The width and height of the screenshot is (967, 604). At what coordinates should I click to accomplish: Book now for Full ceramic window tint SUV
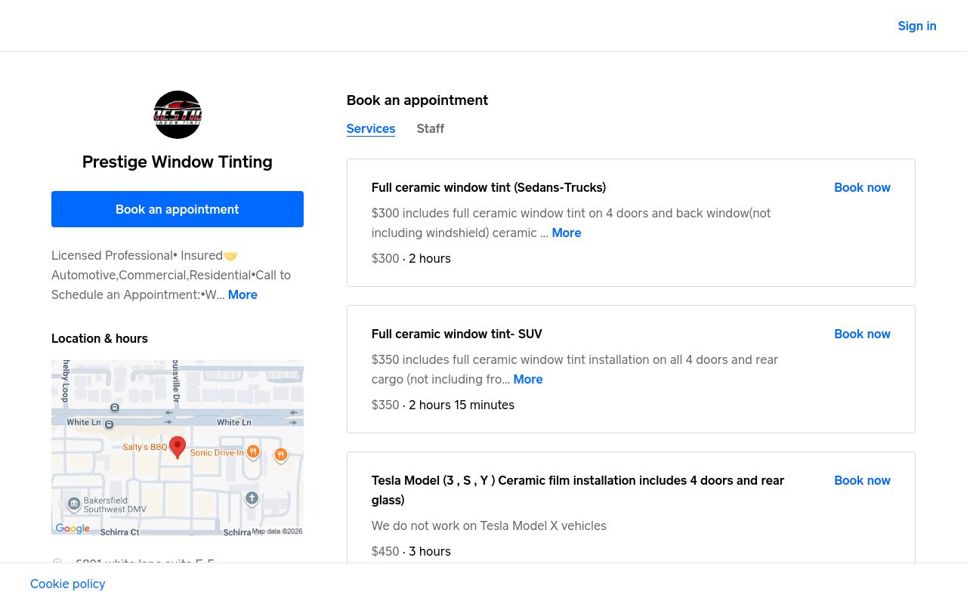862,334
